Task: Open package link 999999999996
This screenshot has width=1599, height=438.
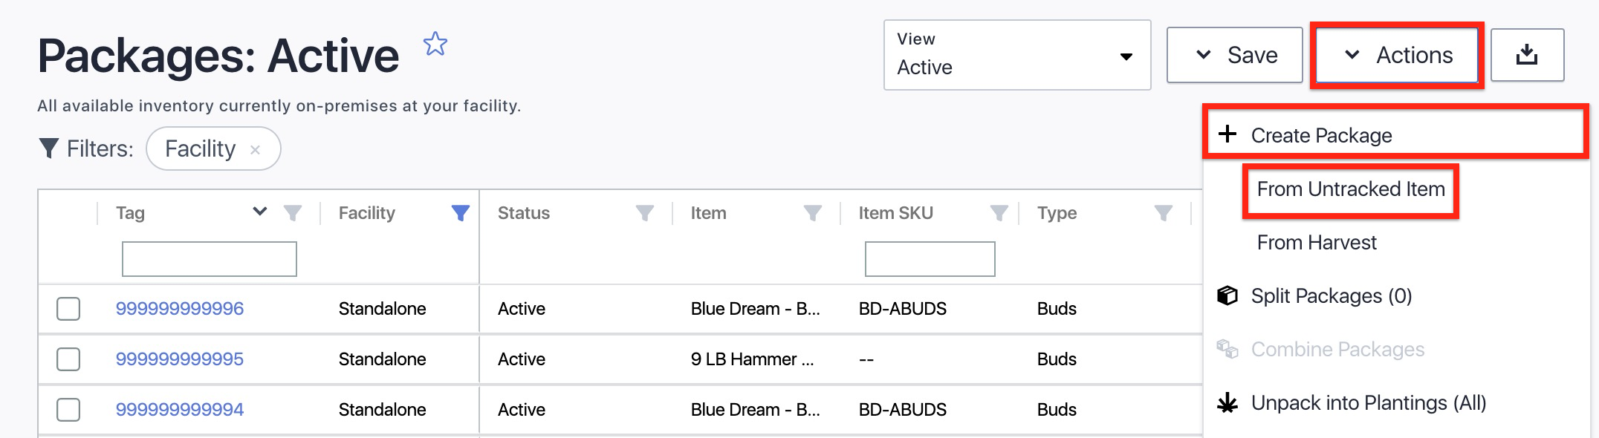Action: pos(180,309)
